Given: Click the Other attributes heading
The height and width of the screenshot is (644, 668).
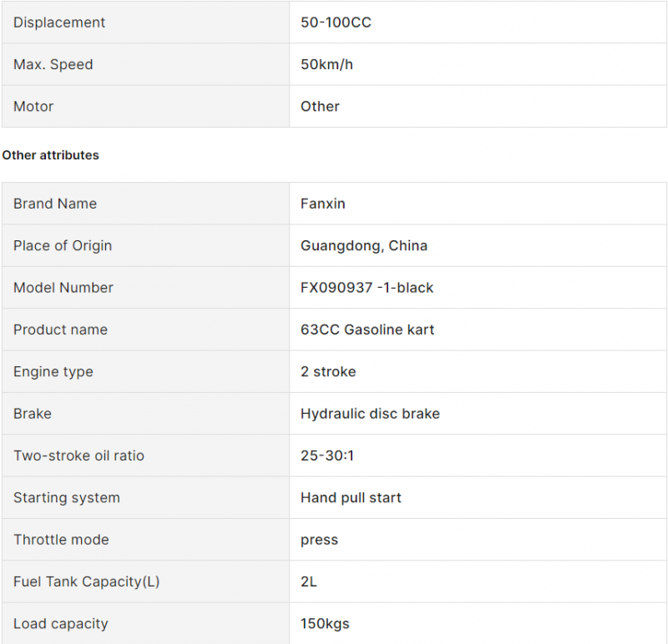Looking at the screenshot, I should (x=50, y=155).
